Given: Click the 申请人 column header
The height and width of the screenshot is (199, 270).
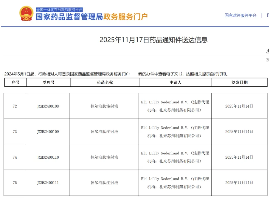Looking at the screenshot, I should pyautogui.click(x=175, y=82).
